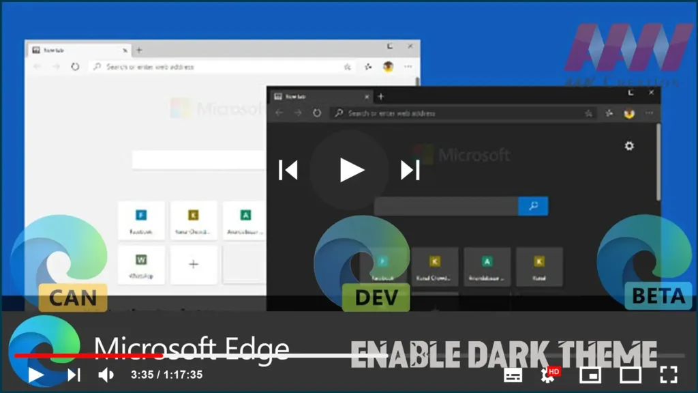Toggle subtitles/closed captions
The width and height of the screenshot is (698, 393).
click(513, 375)
